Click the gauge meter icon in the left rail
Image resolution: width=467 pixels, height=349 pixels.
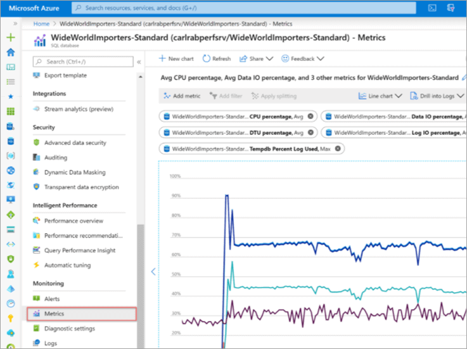11,303
